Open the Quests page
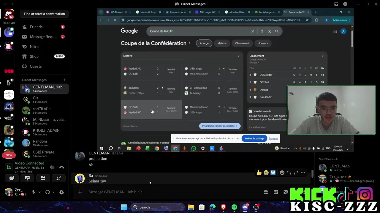 44,66
